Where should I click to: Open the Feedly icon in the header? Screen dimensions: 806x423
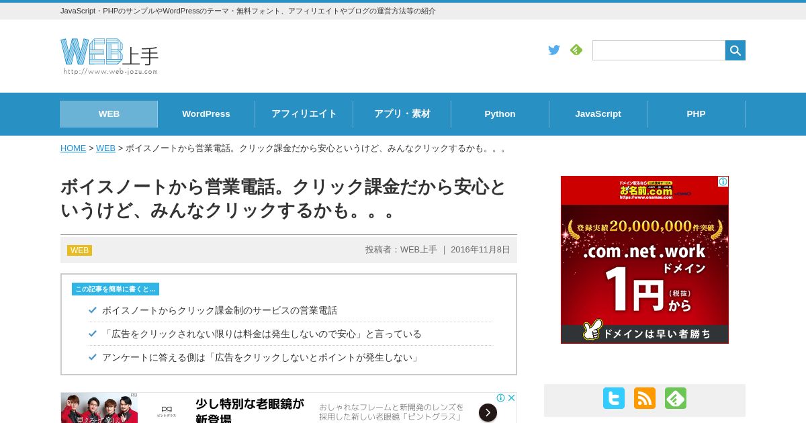coord(576,50)
